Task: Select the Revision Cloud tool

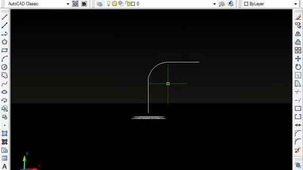Action: 4,75
